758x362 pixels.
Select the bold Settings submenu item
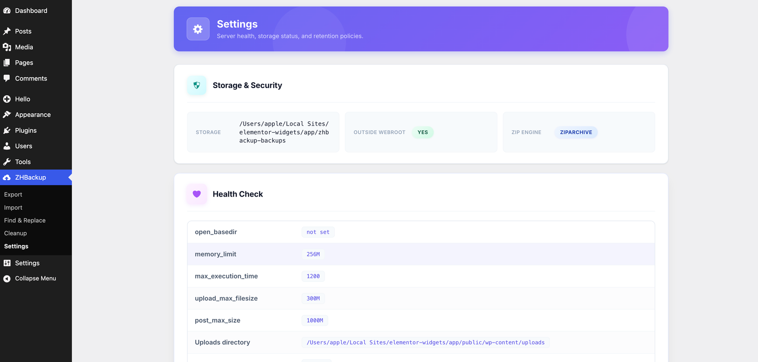click(x=16, y=246)
